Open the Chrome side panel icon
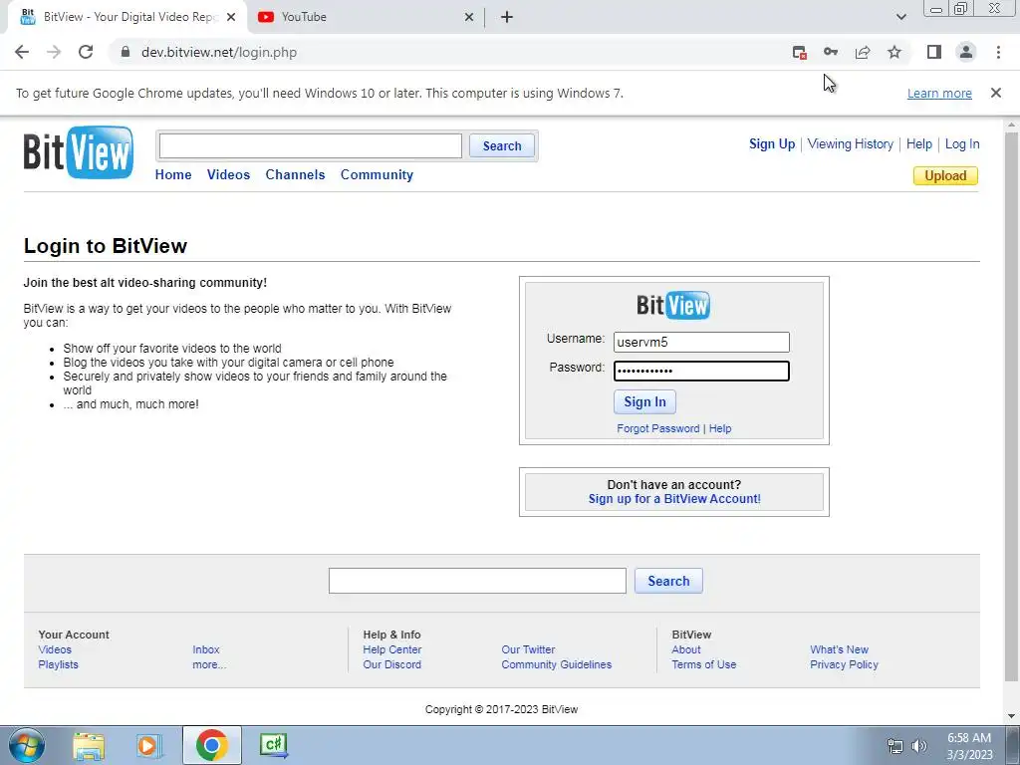 click(934, 52)
